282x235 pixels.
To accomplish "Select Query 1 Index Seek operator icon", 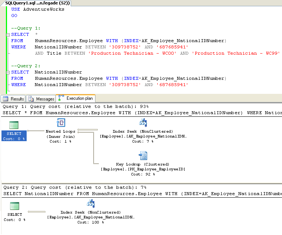I will point(143,123).
